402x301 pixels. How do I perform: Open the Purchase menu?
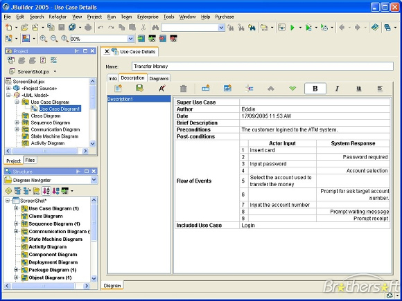point(225,17)
